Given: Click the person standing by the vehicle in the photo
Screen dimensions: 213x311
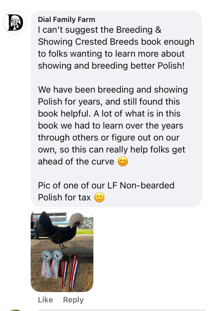Looking at the screenshot, I should coord(36,230).
